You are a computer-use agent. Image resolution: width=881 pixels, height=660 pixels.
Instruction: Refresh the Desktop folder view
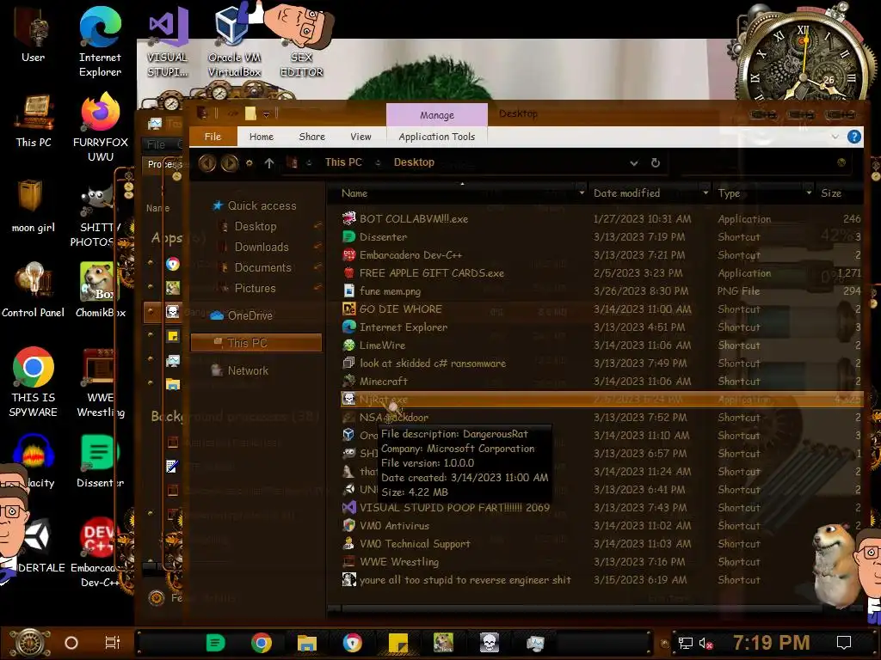click(x=655, y=162)
